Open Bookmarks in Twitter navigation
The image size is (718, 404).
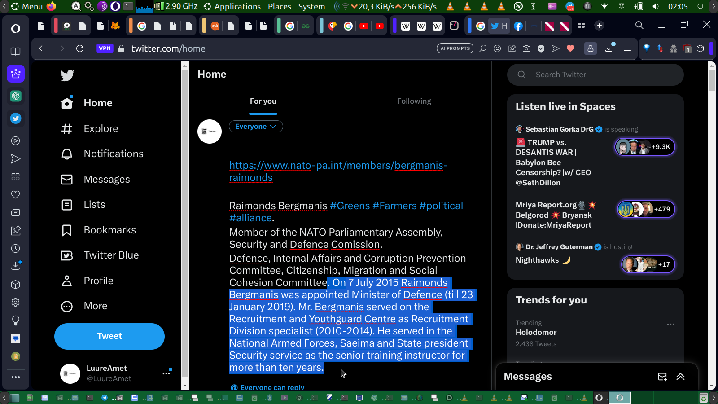coord(99,230)
